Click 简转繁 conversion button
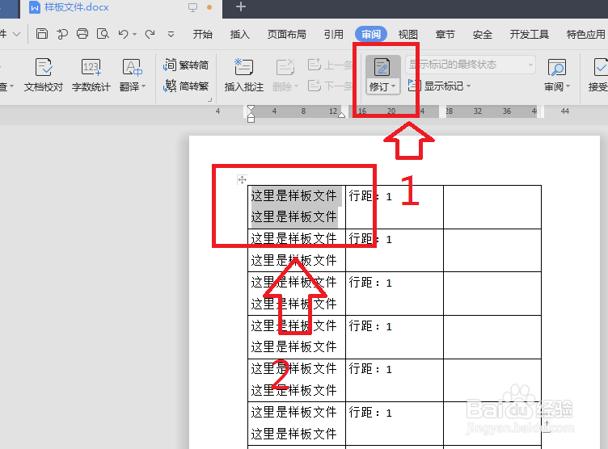 [186, 86]
